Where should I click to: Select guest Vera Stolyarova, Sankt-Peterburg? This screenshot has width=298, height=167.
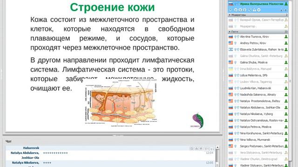click(258, 153)
